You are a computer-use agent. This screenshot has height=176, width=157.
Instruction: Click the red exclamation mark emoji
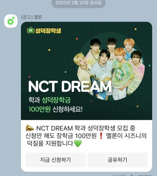pyautogui.click(x=101, y=136)
